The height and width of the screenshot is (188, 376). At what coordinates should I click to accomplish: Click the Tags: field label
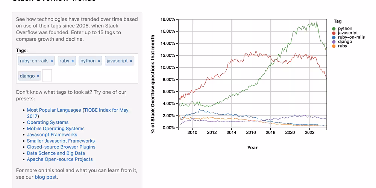tap(22, 50)
